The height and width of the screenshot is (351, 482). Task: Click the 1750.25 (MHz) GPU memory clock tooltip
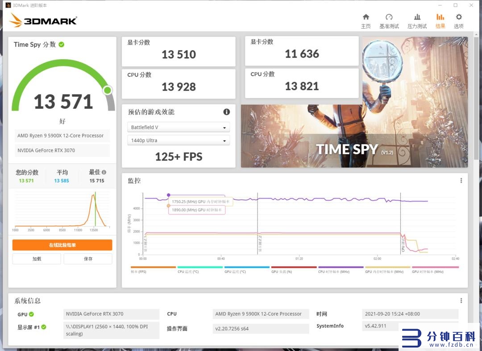coord(200,202)
